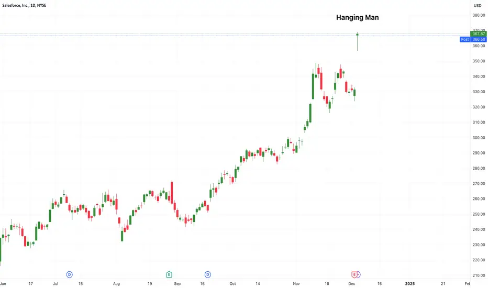Click the Salesforce, Inc. symbol title

coord(24,5)
